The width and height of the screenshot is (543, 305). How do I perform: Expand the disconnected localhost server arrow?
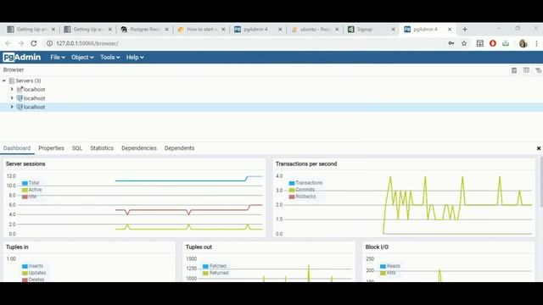tap(12, 89)
